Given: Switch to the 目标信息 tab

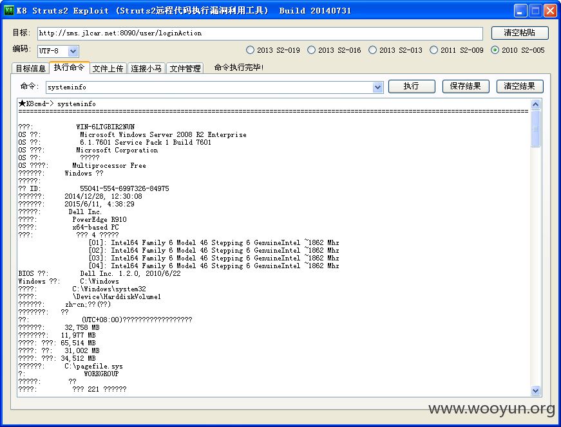Looking at the screenshot, I should (30, 68).
